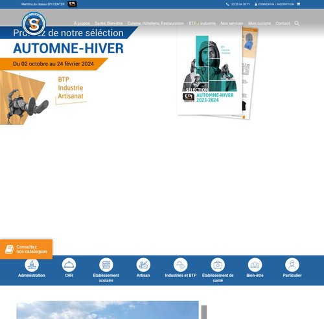Viewport: 324px width, 319px height.
Task: Click Consultez nos catalogues button
Action: [26, 249]
